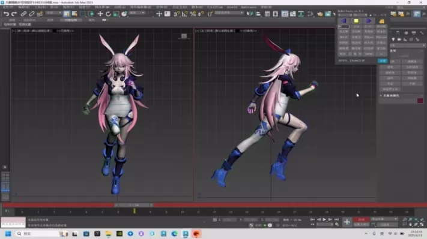
Task: Click the orange icon in BsKeyTools panel
Action: point(381,21)
